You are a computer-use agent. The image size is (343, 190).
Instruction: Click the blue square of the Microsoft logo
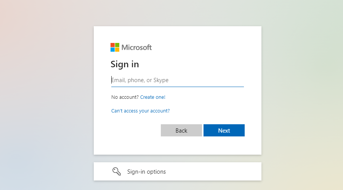112,49
